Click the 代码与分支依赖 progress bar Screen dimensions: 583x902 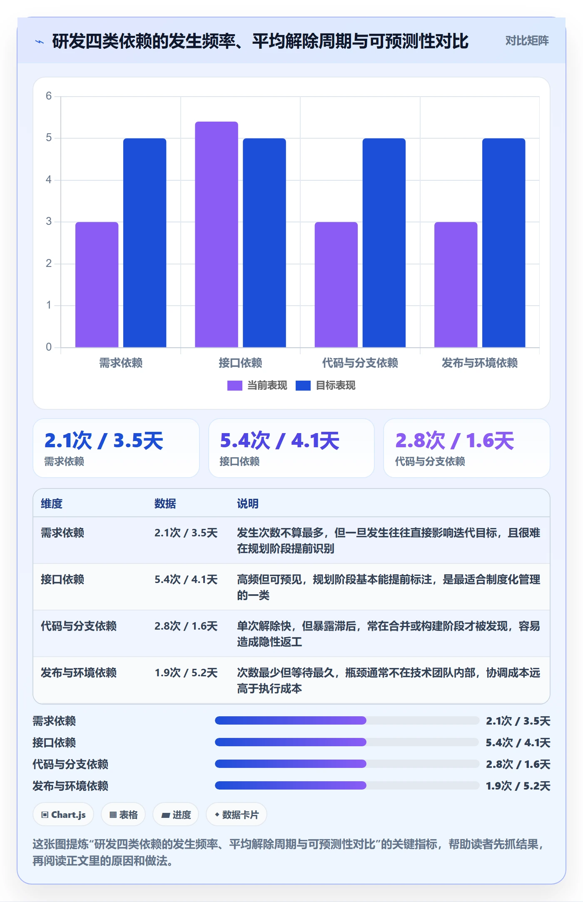pos(347,764)
